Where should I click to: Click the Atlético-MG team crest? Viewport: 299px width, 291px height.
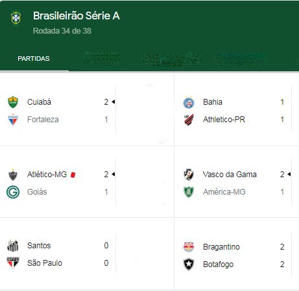13,175
